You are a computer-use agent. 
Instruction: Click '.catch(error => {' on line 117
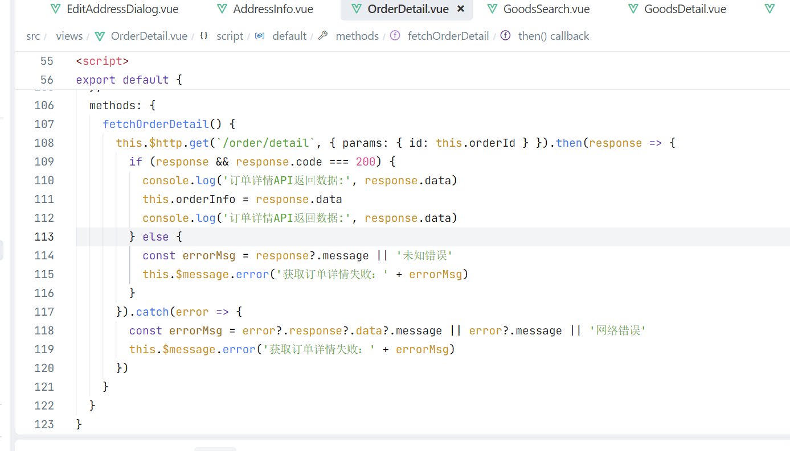click(x=186, y=312)
